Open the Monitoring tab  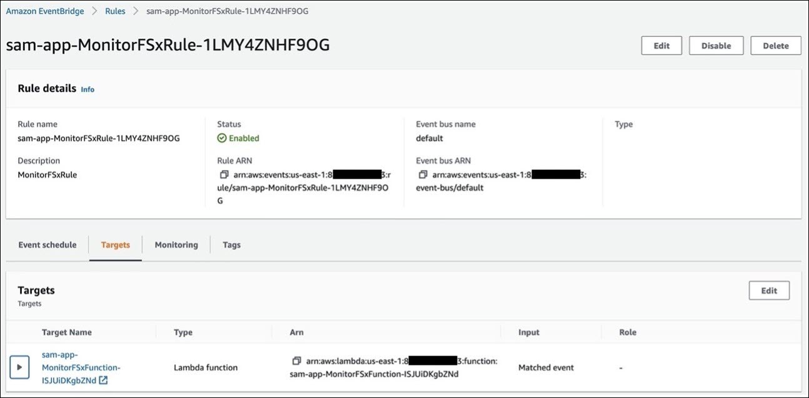pyautogui.click(x=176, y=245)
